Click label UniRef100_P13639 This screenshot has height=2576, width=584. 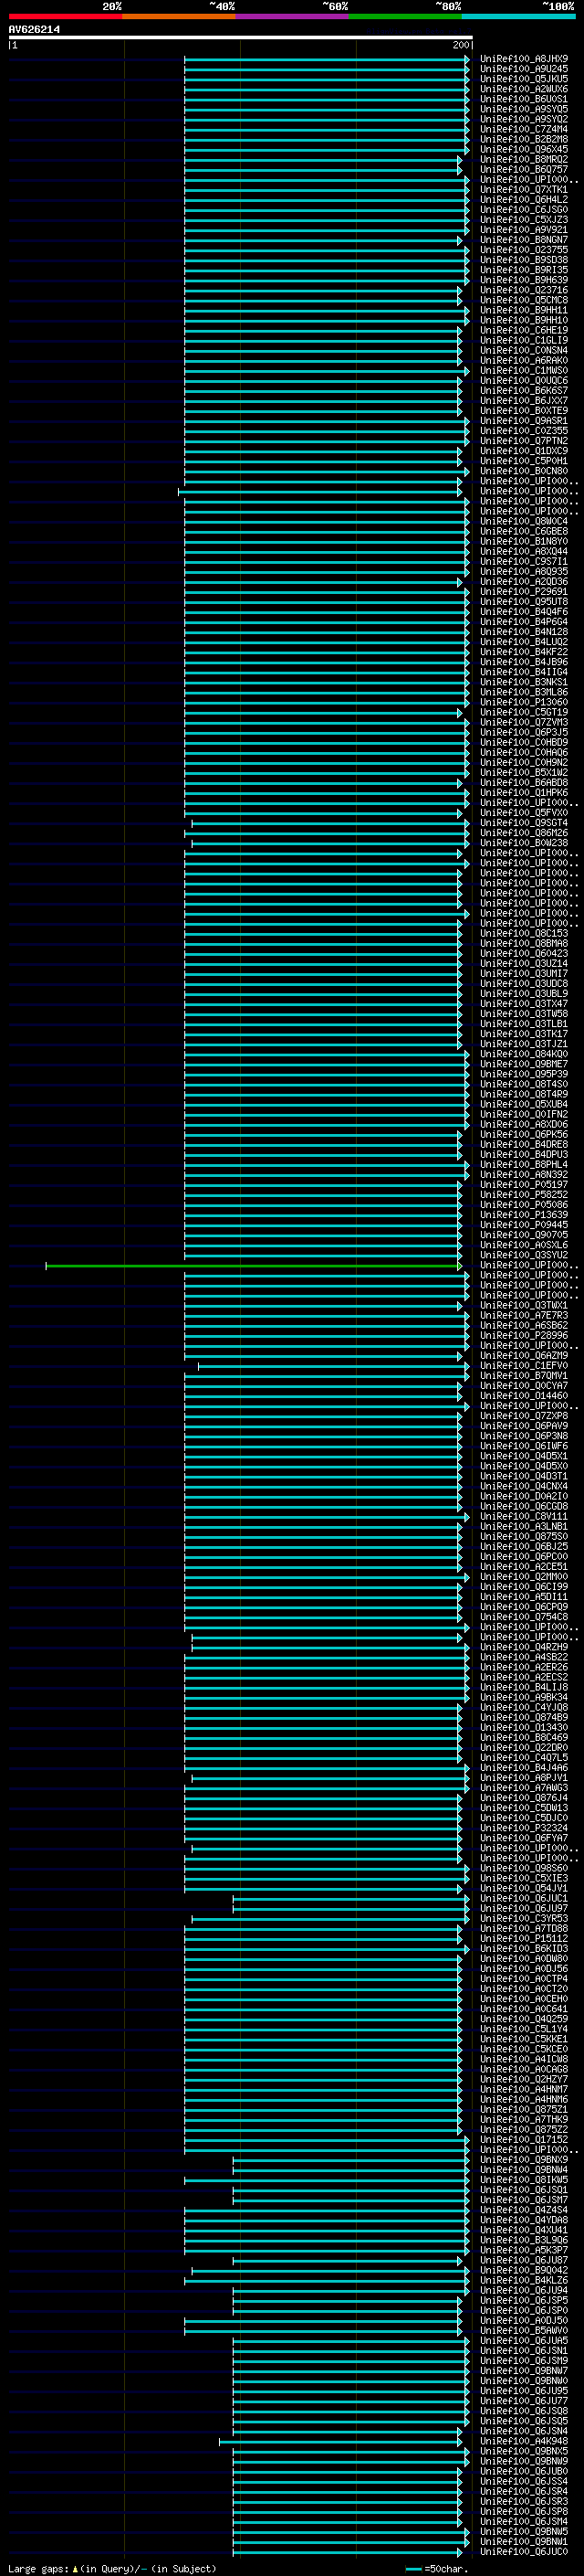click(x=524, y=1215)
